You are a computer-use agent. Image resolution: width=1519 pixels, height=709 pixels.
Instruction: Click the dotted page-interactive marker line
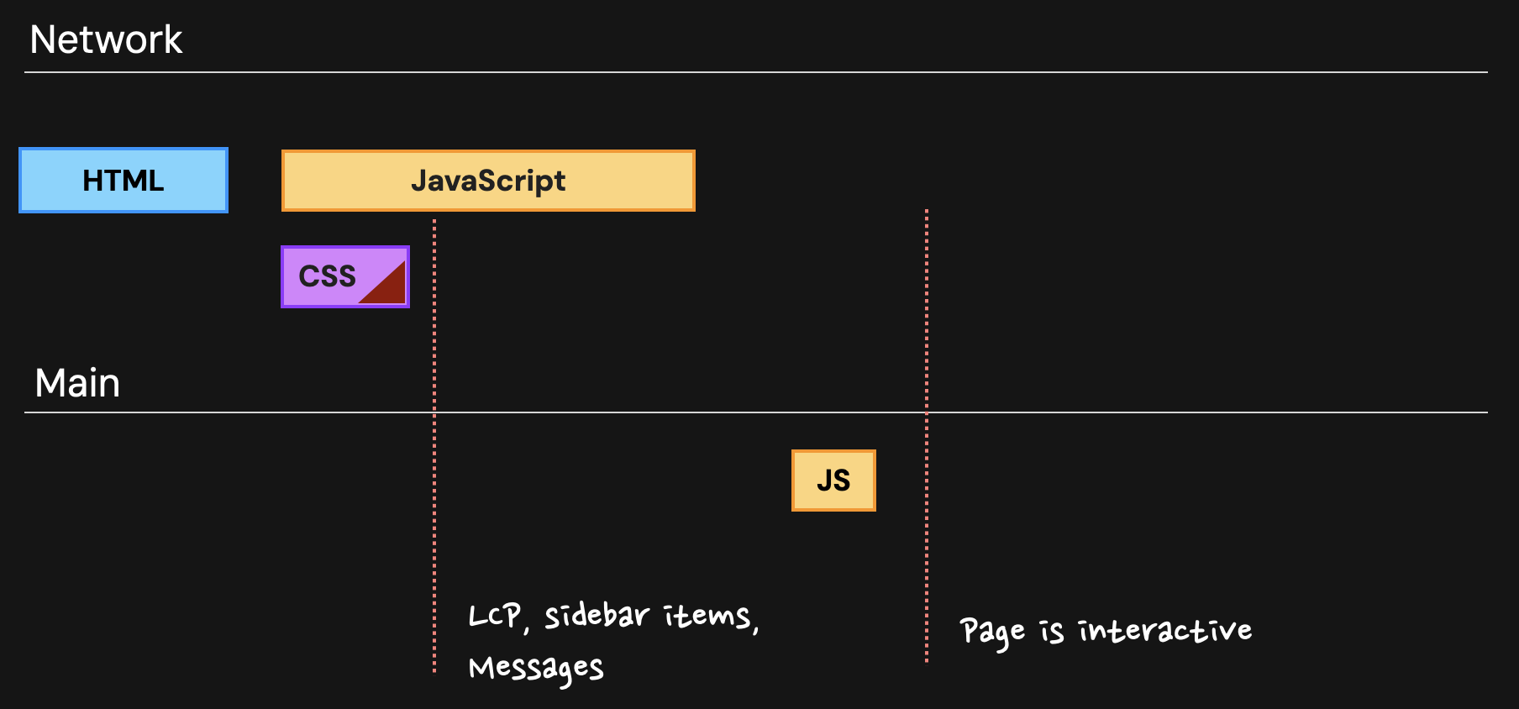coord(927,521)
